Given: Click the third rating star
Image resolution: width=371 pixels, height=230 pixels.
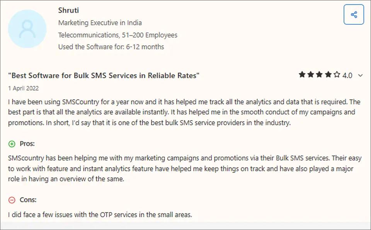Looking at the screenshot, I should (320, 75).
